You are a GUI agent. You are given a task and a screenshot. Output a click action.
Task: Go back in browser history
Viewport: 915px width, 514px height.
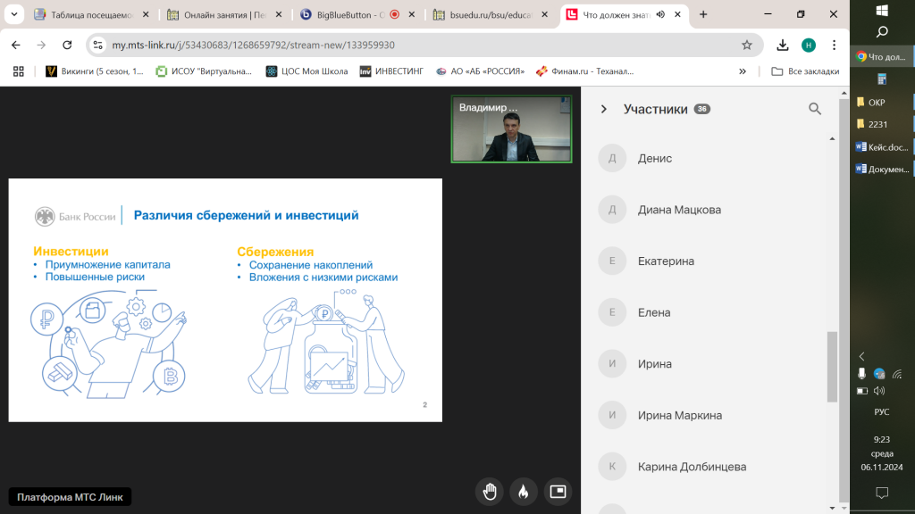16,45
